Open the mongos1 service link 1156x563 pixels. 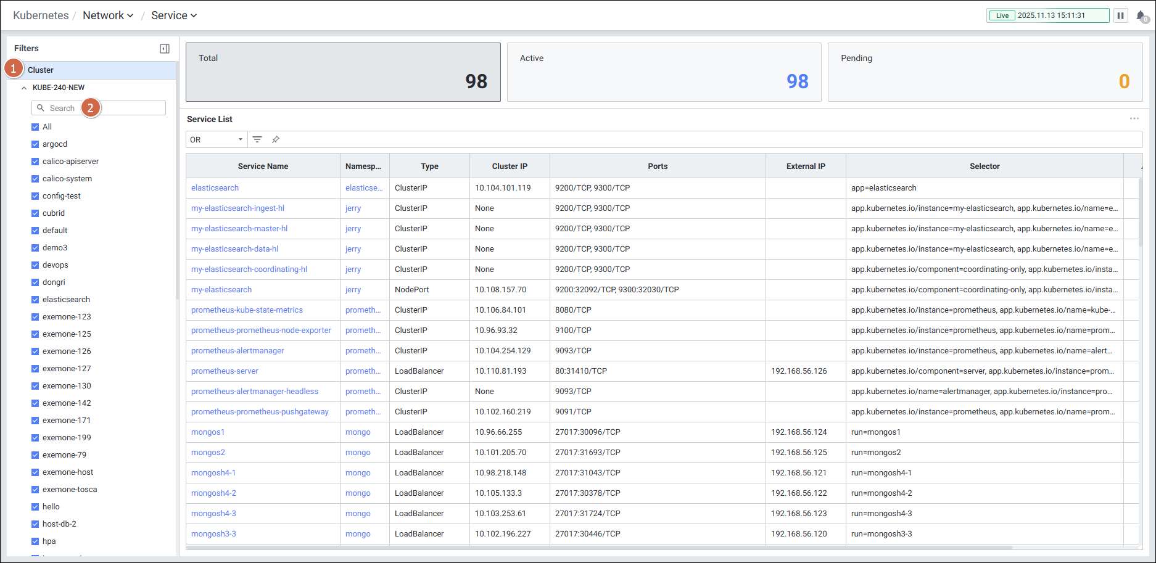pyautogui.click(x=208, y=432)
